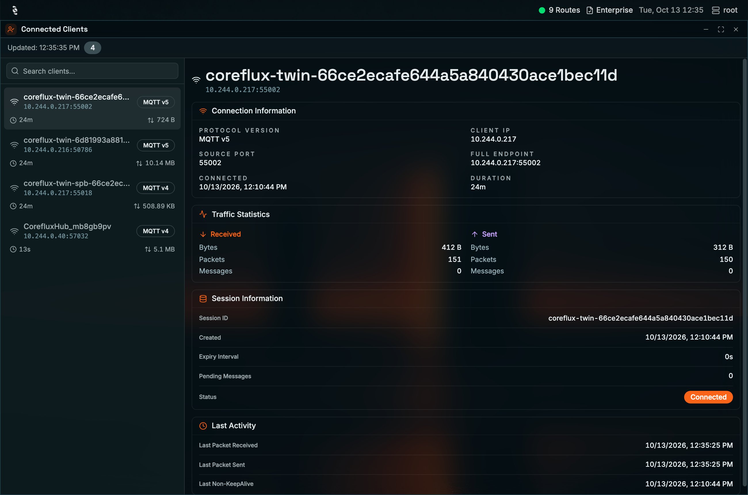Click the date and time in top bar
Screen dimensions: 748x495
pyautogui.click(x=671, y=10)
